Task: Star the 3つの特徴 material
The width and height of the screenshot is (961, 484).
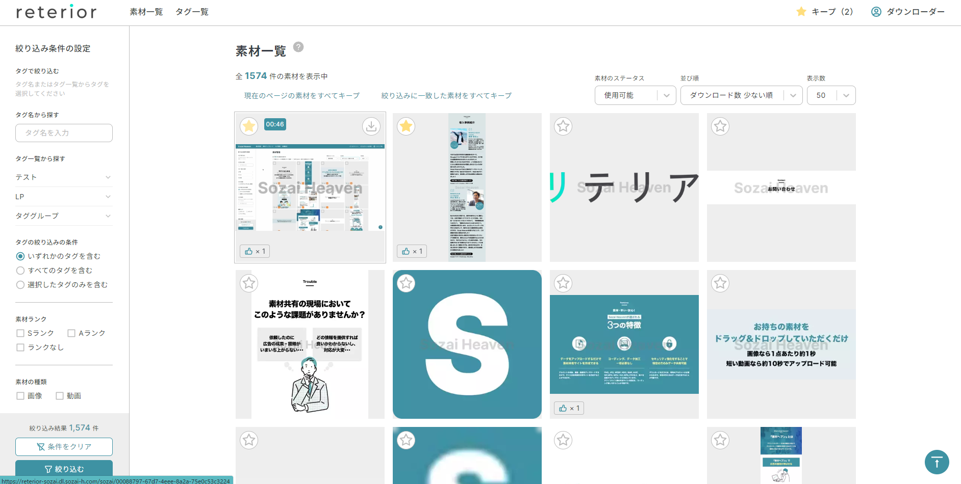Action: [563, 283]
